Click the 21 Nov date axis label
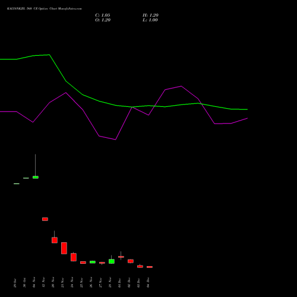This screenshot has width=297, height=297. [63, 283]
